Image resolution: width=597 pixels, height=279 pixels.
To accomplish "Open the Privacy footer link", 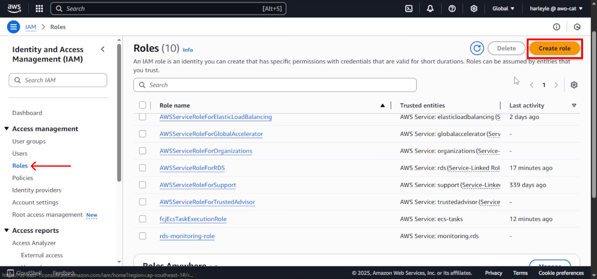I will 493,273.
